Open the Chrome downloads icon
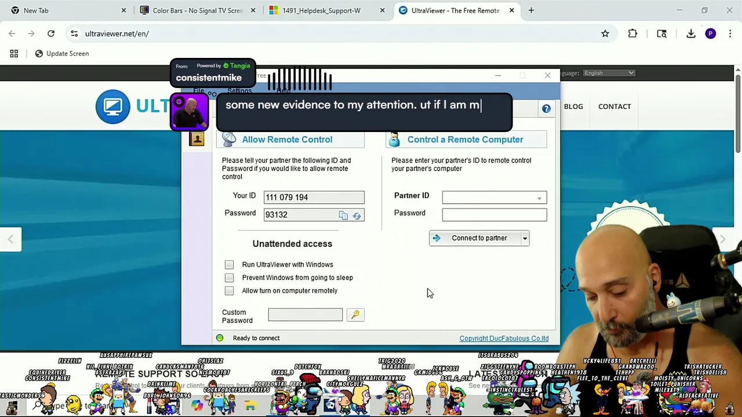The image size is (742, 417). pos(691,34)
